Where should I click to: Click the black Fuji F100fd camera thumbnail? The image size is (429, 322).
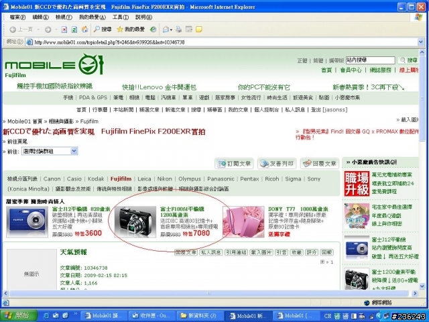coord(135,222)
